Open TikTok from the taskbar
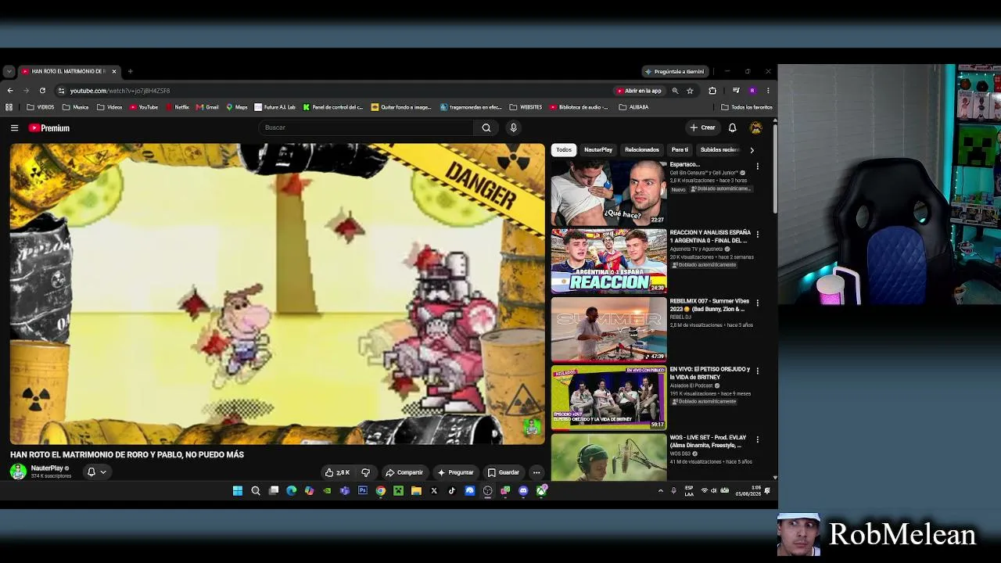Image resolution: width=1001 pixels, height=563 pixels. [452, 491]
